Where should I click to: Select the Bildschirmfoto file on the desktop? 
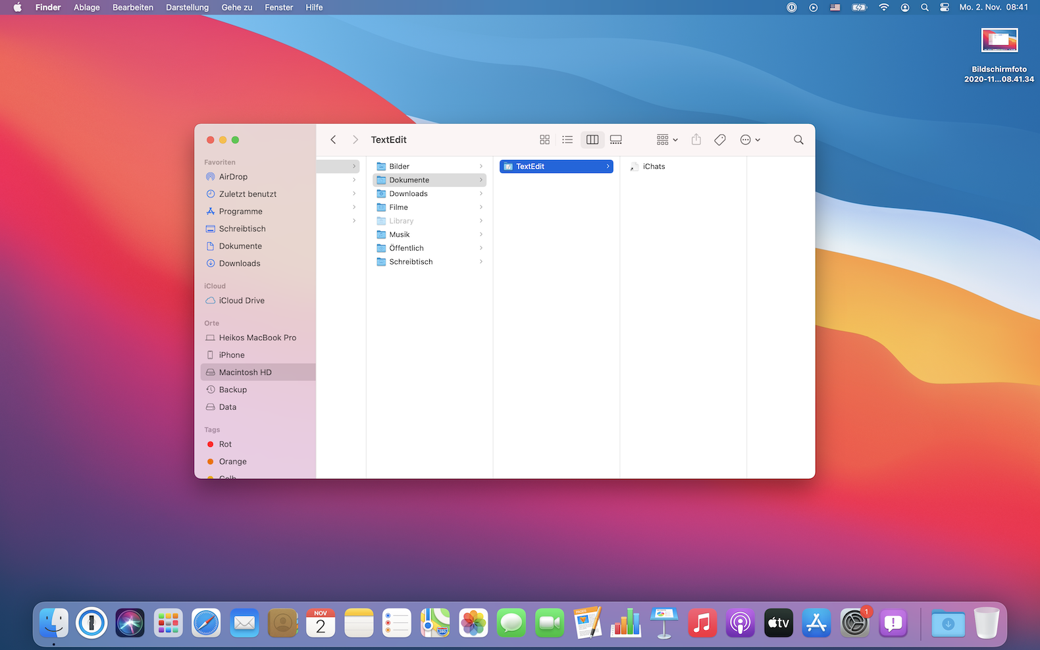click(999, 41)
